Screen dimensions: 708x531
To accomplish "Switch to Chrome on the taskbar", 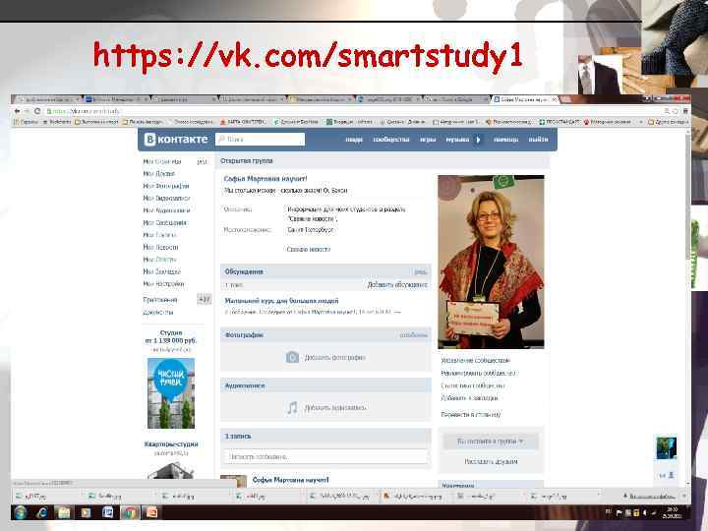I will click(130, 512).
